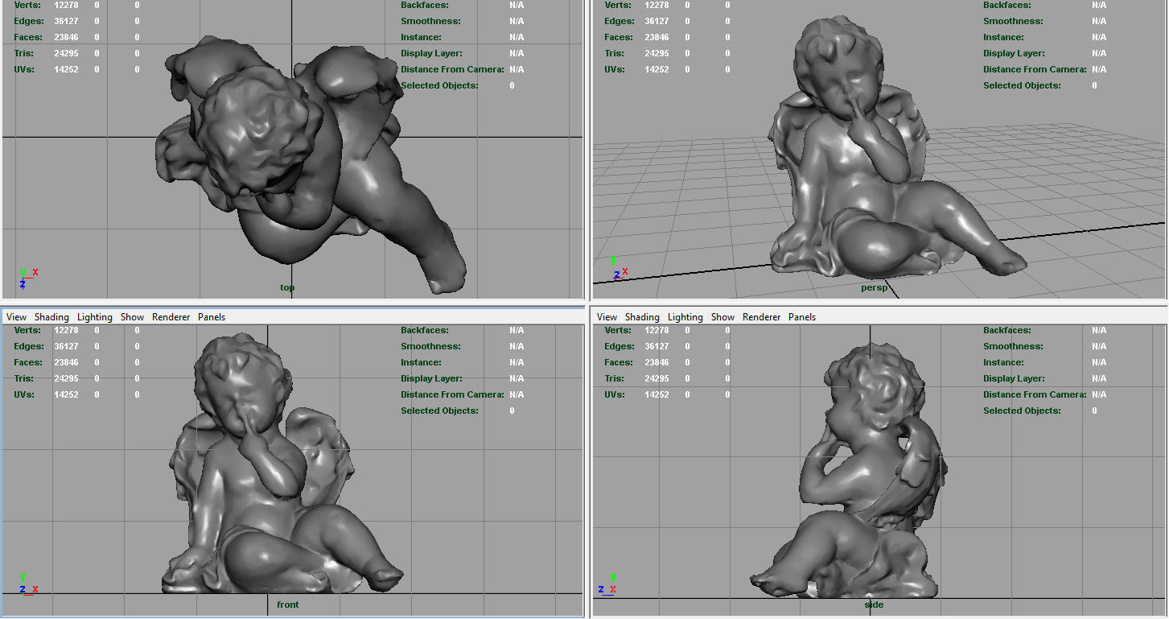Screen dimensions: 1169x619
Task: Click the 24295 tris count in the side panel
Action: coord(657,378)
